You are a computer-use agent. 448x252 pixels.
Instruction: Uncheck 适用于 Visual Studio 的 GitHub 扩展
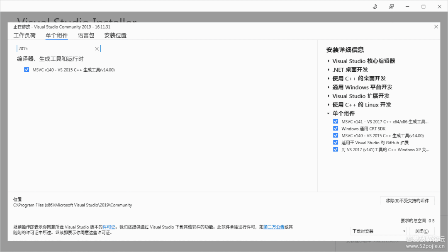[336, 143]
